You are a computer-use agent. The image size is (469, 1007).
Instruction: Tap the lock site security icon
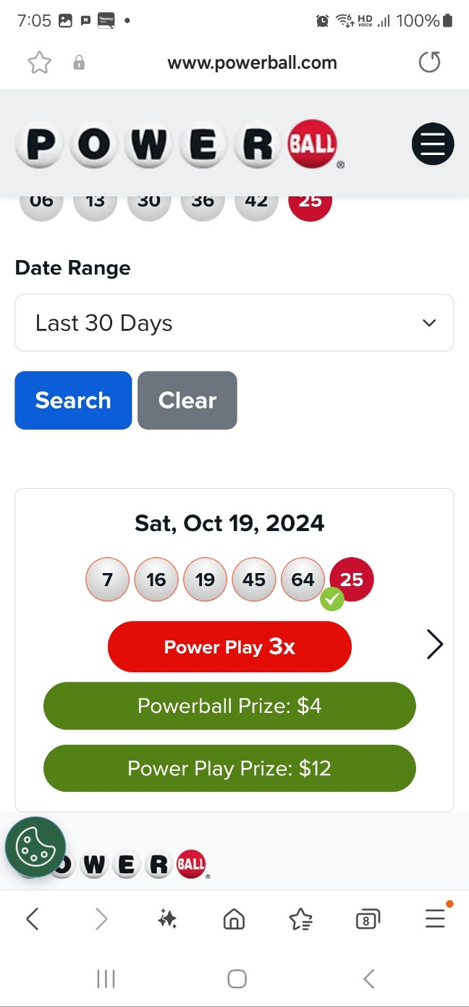[79, 63]
